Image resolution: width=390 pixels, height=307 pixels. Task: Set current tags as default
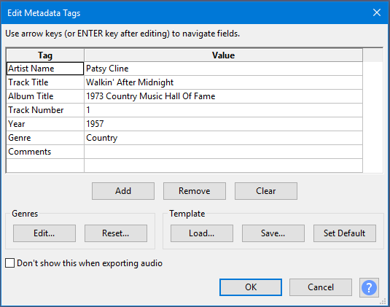click(x=345, y=233)
